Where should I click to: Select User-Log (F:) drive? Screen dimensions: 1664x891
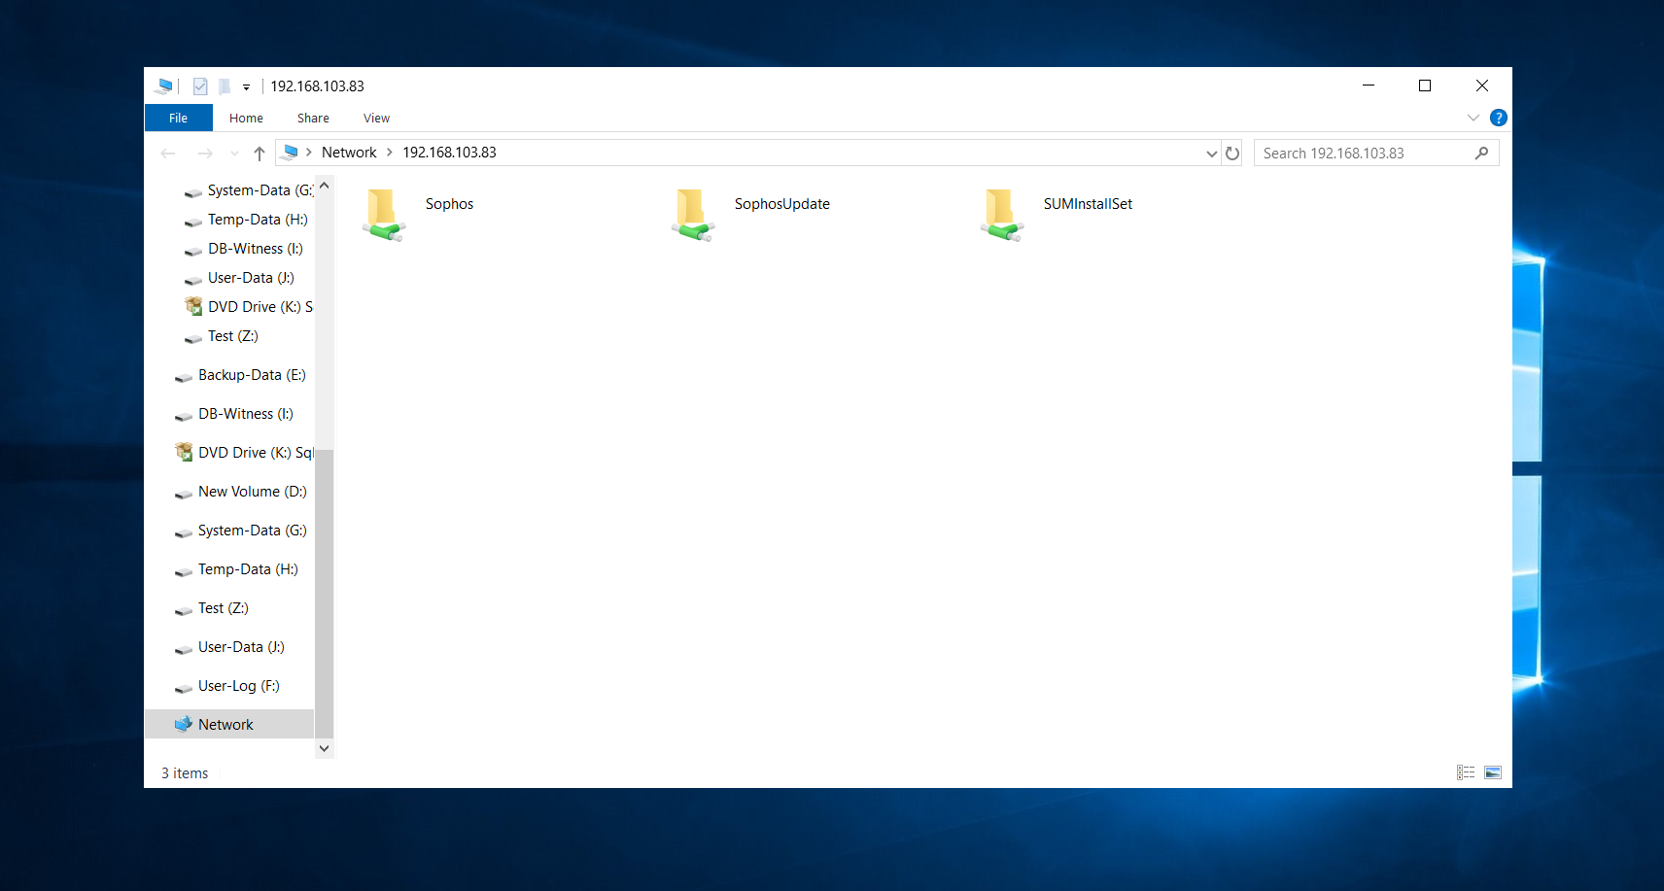click(x=228, y=686)
